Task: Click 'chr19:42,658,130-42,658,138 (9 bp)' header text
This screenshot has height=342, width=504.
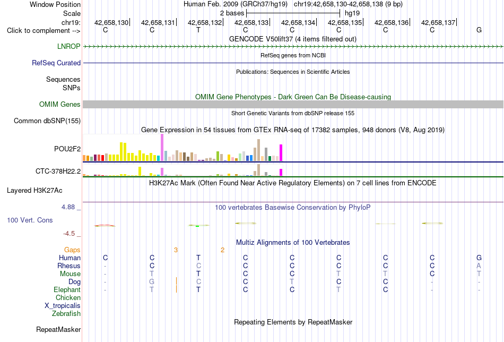Action: pos(348,4)
